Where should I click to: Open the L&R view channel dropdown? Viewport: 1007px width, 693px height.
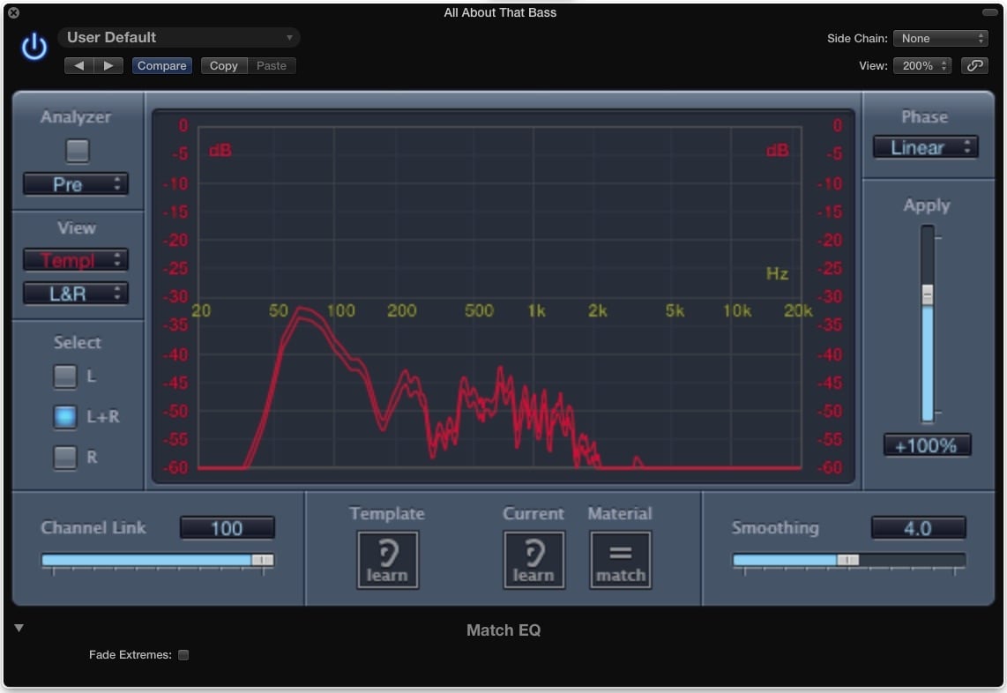click(x=76, y=294)
